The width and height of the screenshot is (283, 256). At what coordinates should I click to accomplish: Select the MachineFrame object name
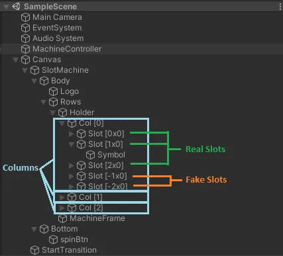tap(97, 218)
